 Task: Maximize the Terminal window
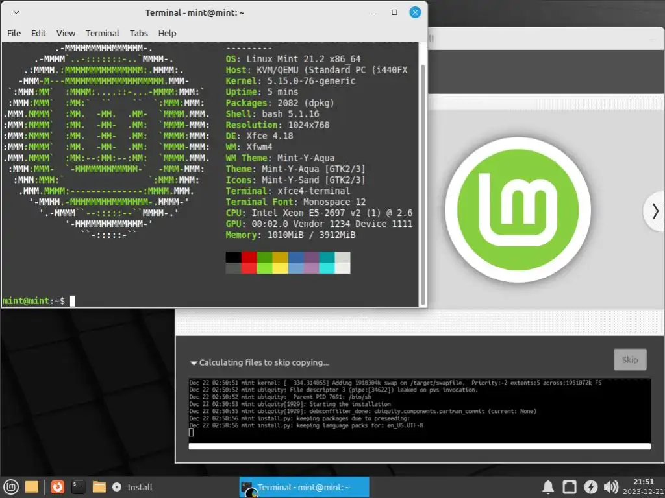click(394, 13)
